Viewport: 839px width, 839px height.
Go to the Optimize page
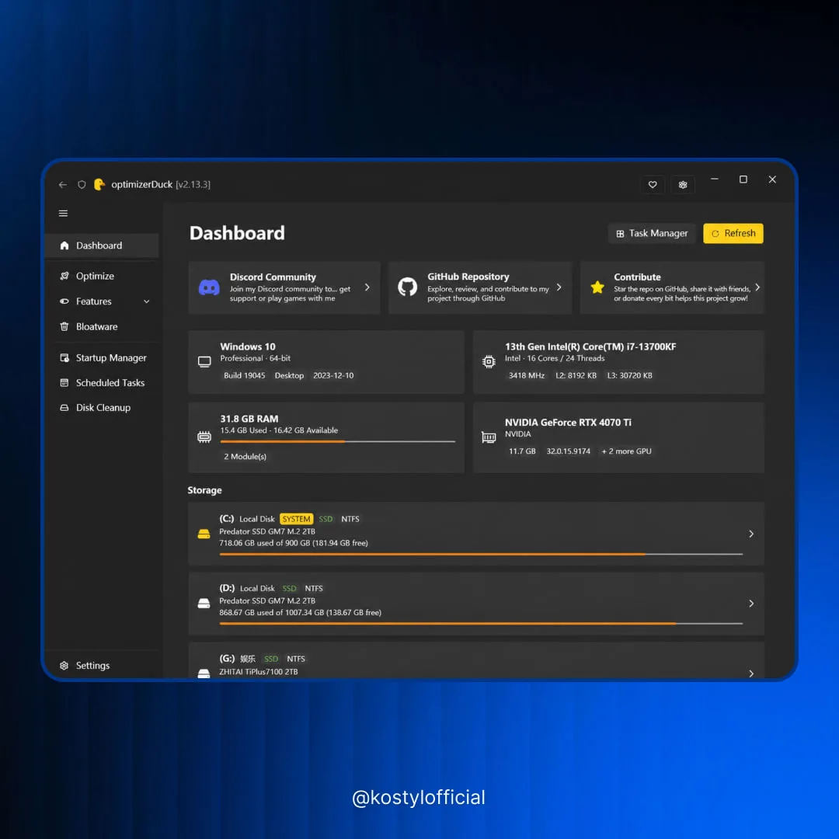pos(103,276)
